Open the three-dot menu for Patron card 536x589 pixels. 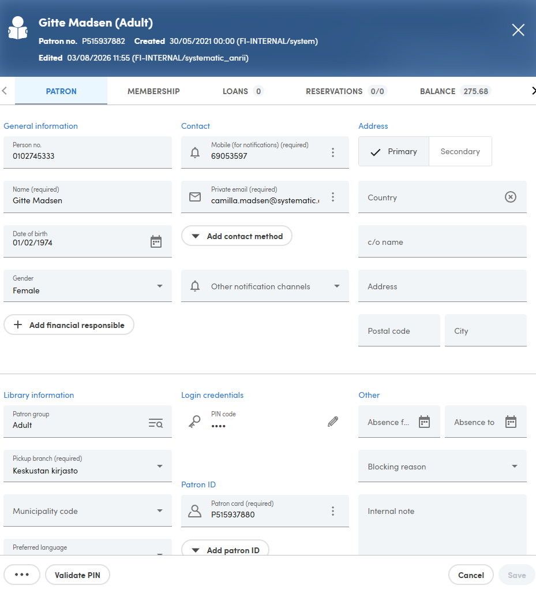tap(332, 511)
